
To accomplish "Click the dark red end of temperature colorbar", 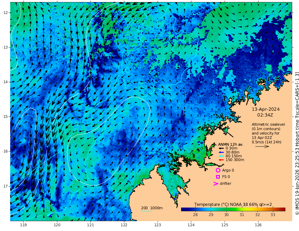I will [283, 210].
